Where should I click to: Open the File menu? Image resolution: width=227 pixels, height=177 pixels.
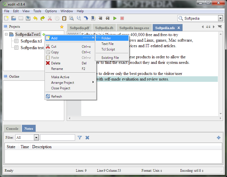point(7,11)
